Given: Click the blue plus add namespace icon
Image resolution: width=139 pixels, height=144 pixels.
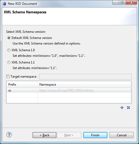Looking at the screenshot, I should click(x=122, y=107).
